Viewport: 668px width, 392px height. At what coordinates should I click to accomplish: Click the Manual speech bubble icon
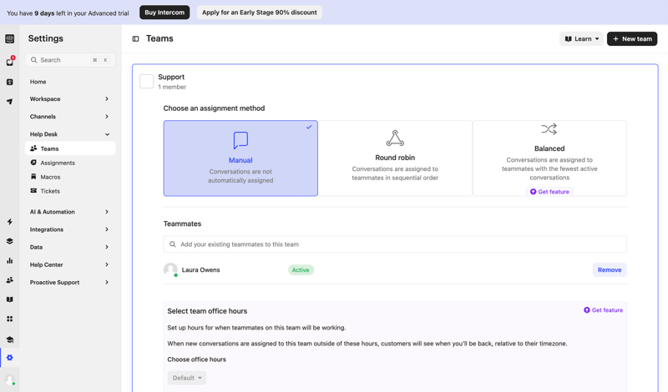coord(240,140)
